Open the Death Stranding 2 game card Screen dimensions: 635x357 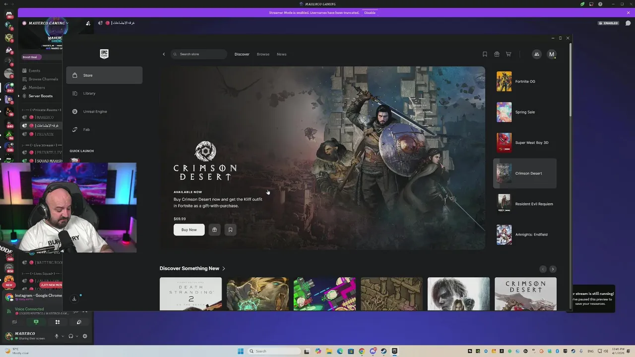tap(190, 294)
